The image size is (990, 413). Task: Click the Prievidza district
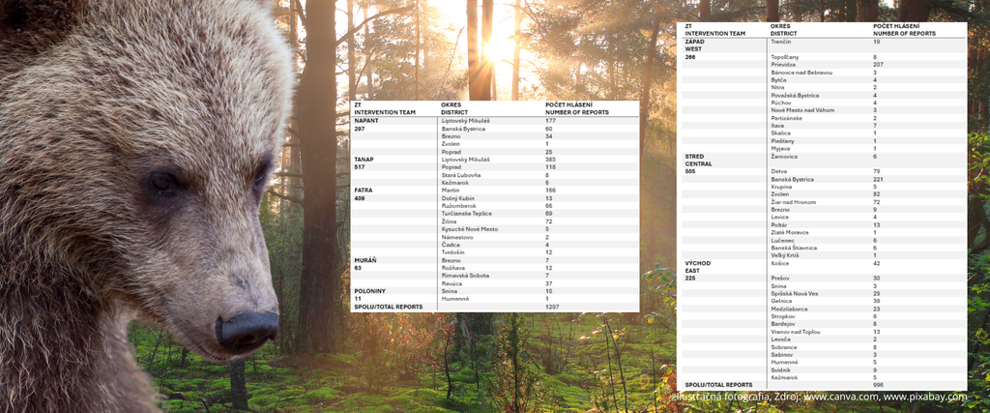coord(783,65)
